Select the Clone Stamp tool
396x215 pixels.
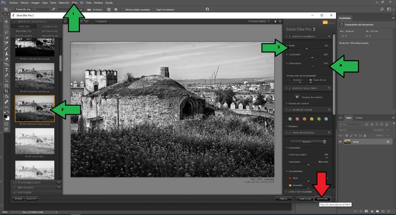[x=6, y=53]
